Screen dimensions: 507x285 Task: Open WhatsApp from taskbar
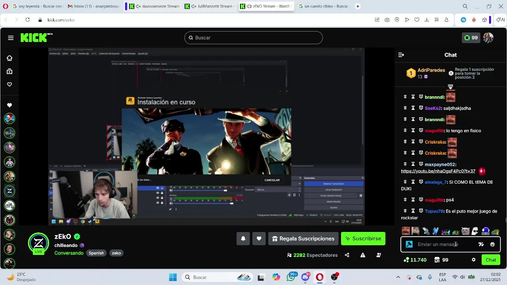[x=291, y=277]
